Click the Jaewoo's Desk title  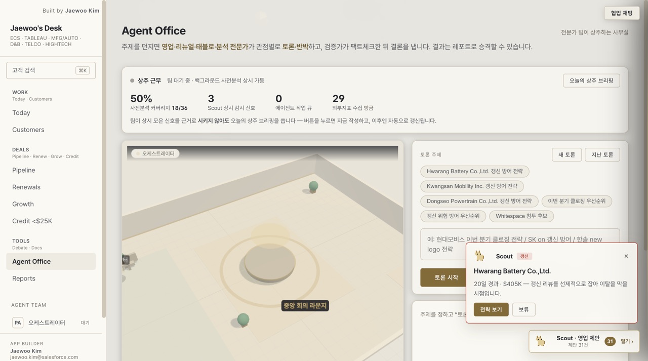pyautogui.click(x=36, y=28)
